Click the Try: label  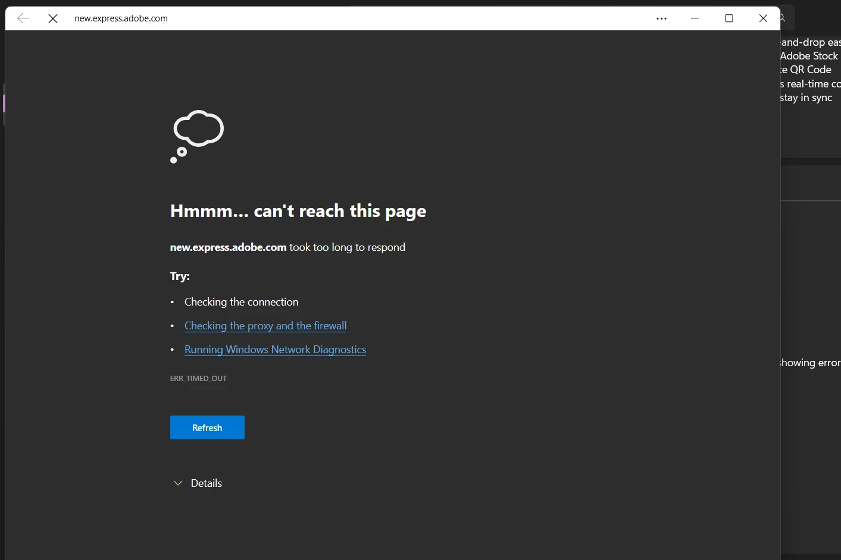point(180,276)
